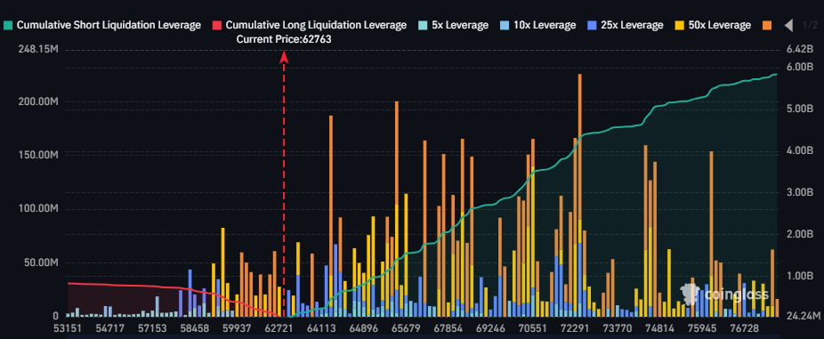Click right axis label 24.24M

803,316
